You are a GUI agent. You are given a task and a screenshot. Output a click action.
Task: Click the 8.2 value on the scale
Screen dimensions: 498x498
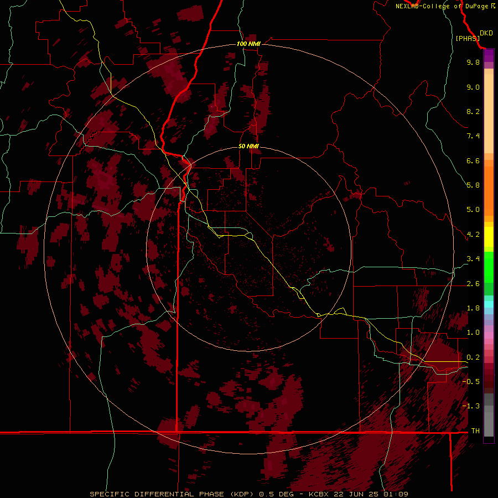(473, 111)
